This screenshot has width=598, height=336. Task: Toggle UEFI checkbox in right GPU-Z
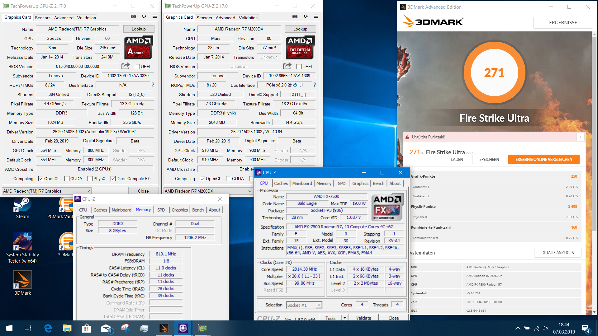(299, 67)
